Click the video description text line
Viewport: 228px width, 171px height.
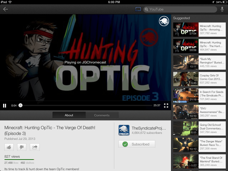pyautogui.click(x=42, y=169)
